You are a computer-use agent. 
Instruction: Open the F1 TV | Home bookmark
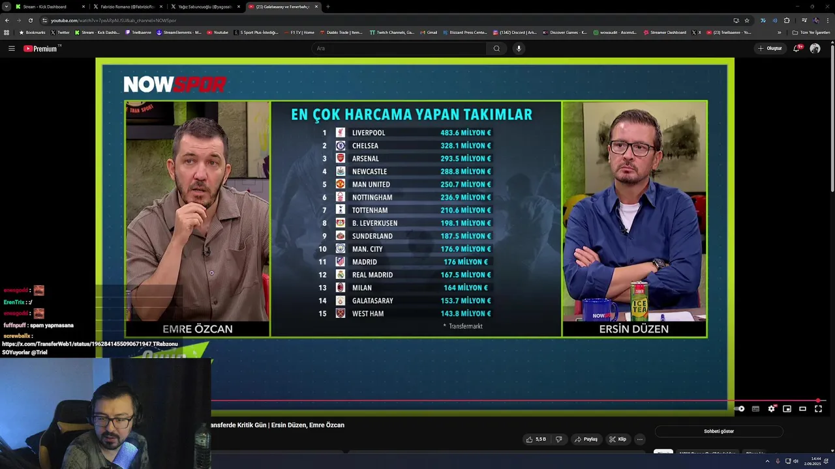point(299,32)
